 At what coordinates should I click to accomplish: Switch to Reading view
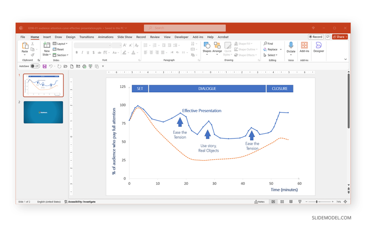(x=291, y=201)
